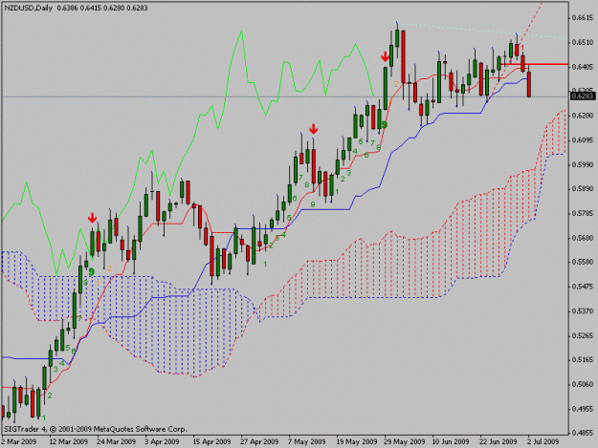This screenshot has width=598, height=448.
Task: Click the 19 May 2009 date label
Action: tap(357, 441)
